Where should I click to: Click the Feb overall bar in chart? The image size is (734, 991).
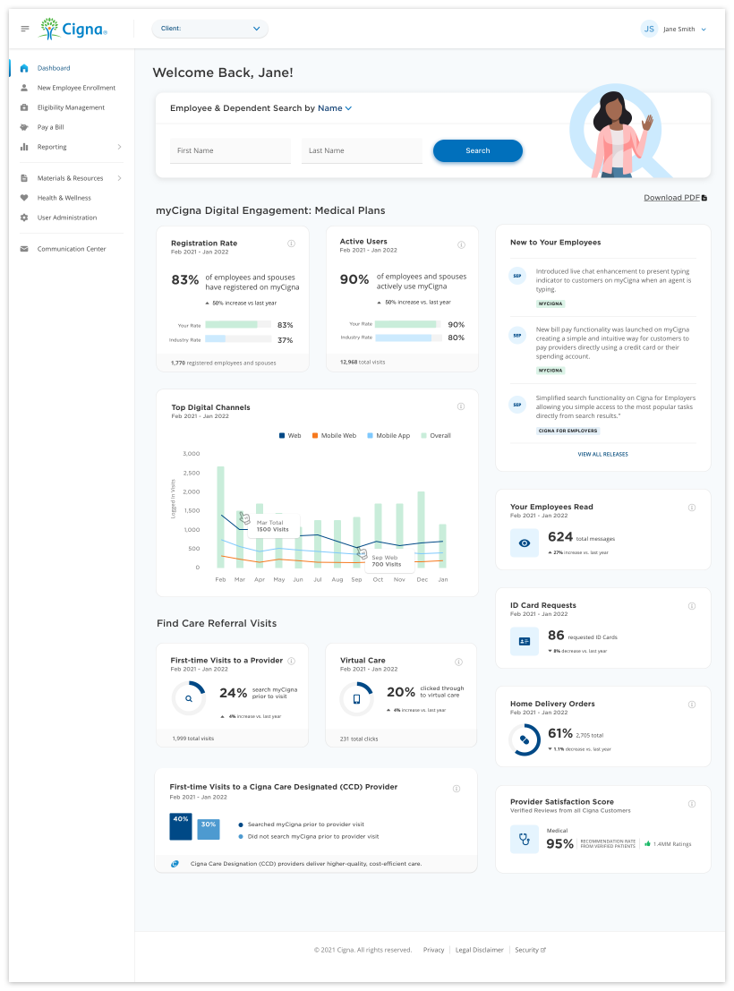(x=220, y=517)
